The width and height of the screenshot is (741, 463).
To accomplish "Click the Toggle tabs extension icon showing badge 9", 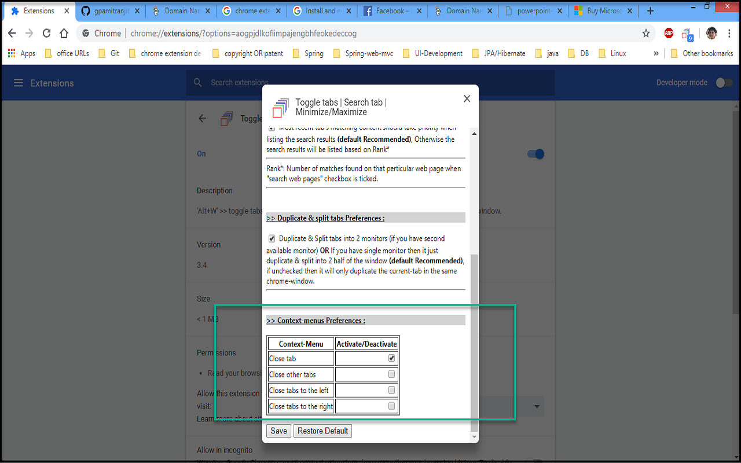I will coord(687,34).
